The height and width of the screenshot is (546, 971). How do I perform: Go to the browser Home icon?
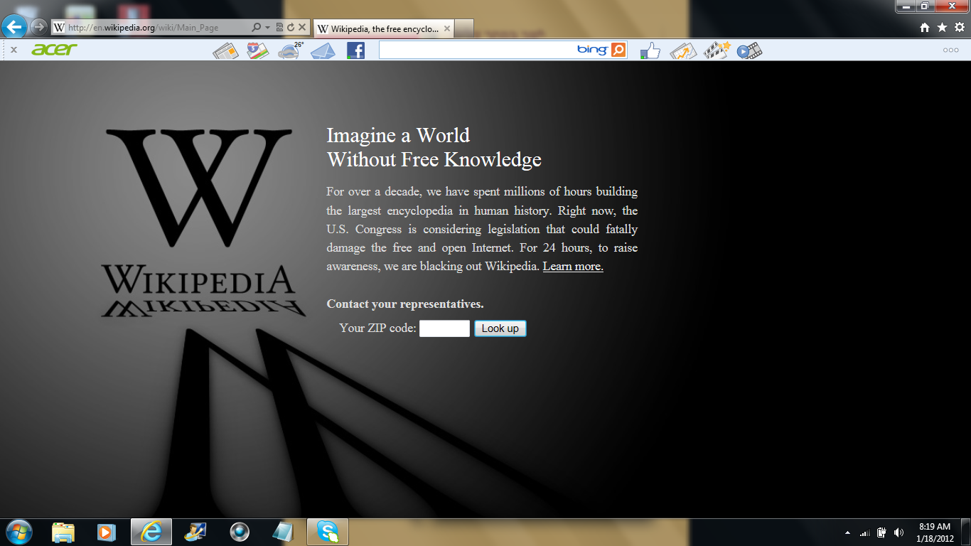[925, 27]
